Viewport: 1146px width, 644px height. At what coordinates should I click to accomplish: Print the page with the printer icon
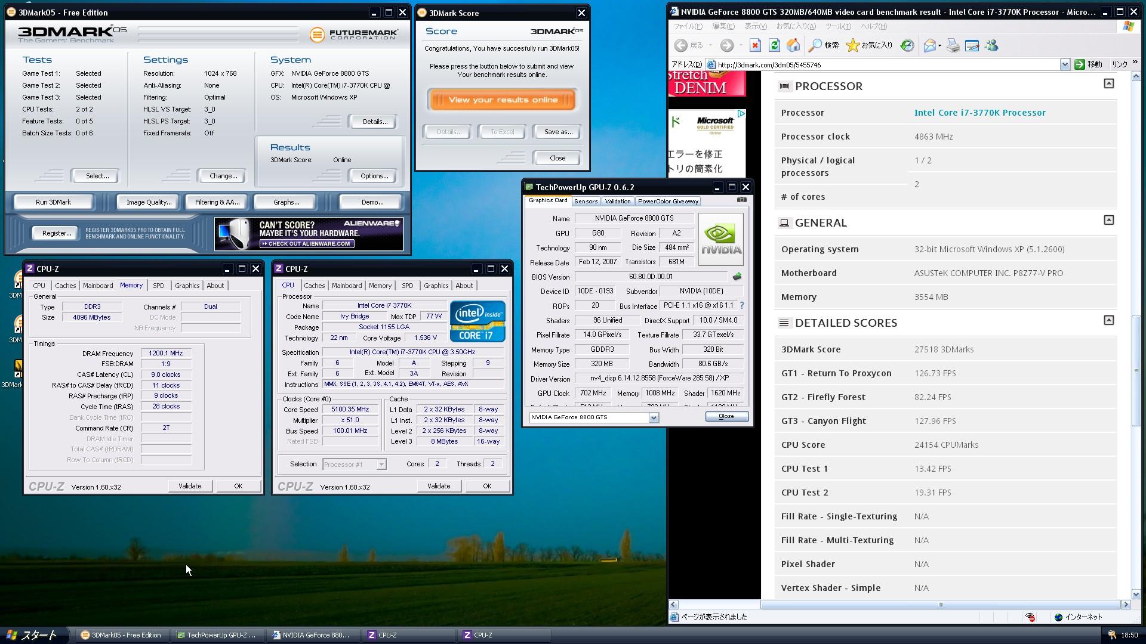pyautogui.click(x=953, y=45)
